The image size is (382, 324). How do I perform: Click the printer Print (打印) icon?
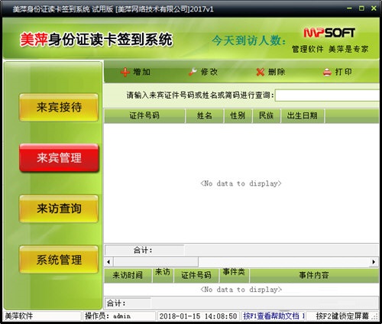(x=327, y=72)
